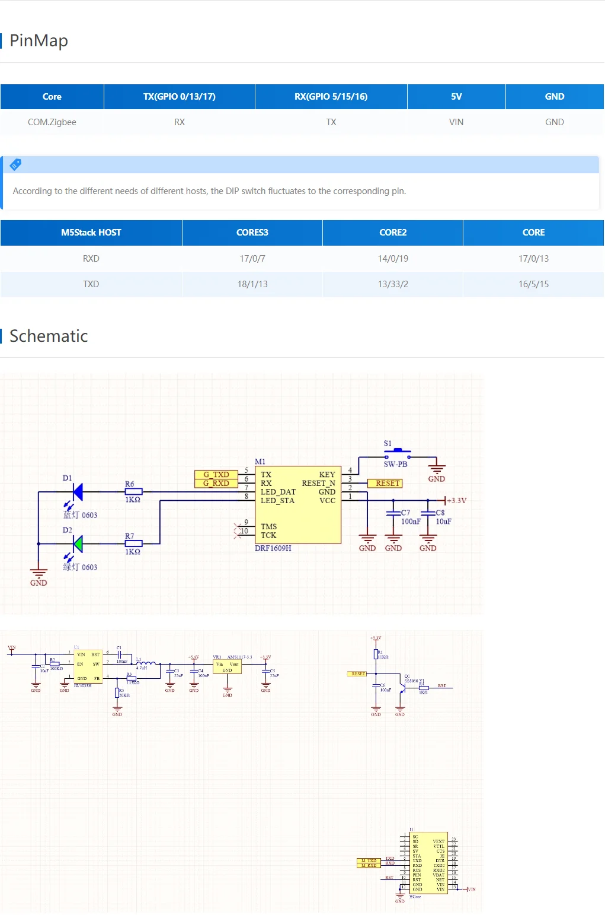Click the COM.Zigbee table cell
605x915 pixels.
tap(52, 122)
